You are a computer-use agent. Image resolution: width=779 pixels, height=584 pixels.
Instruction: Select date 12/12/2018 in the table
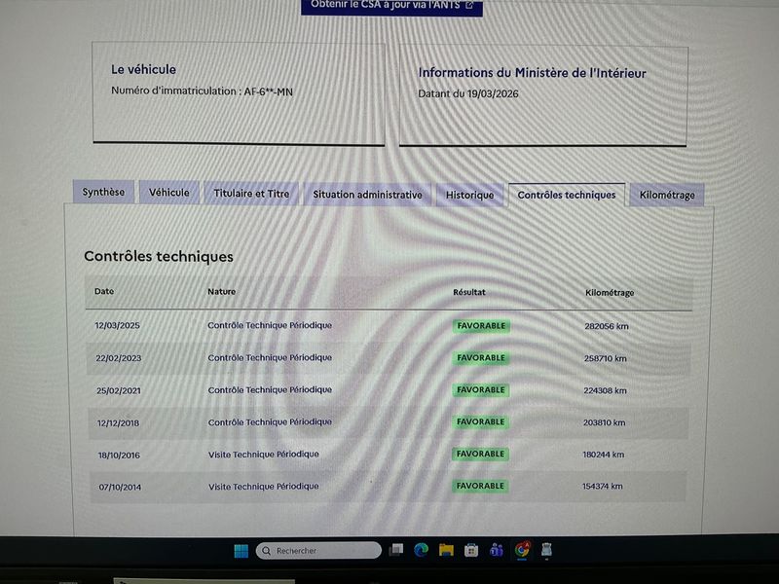tap(118, 423)
